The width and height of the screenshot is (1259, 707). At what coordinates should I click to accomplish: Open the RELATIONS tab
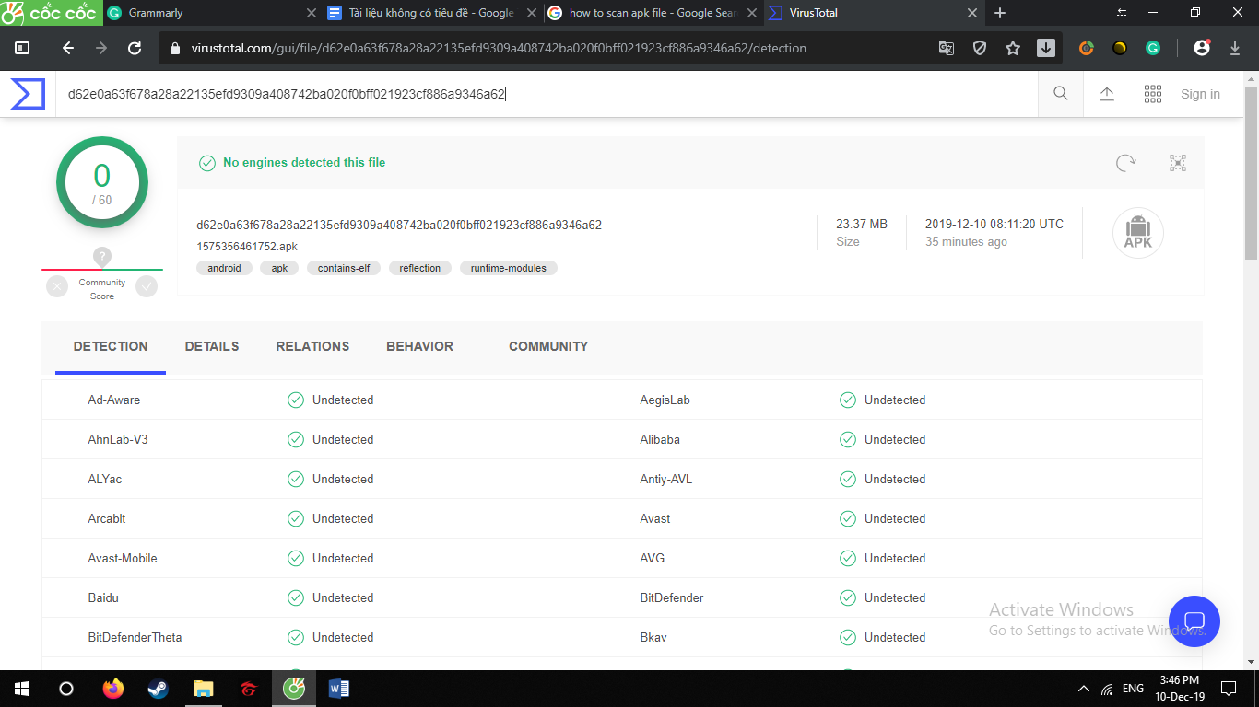pyautogui.click(x=312, y=347)
